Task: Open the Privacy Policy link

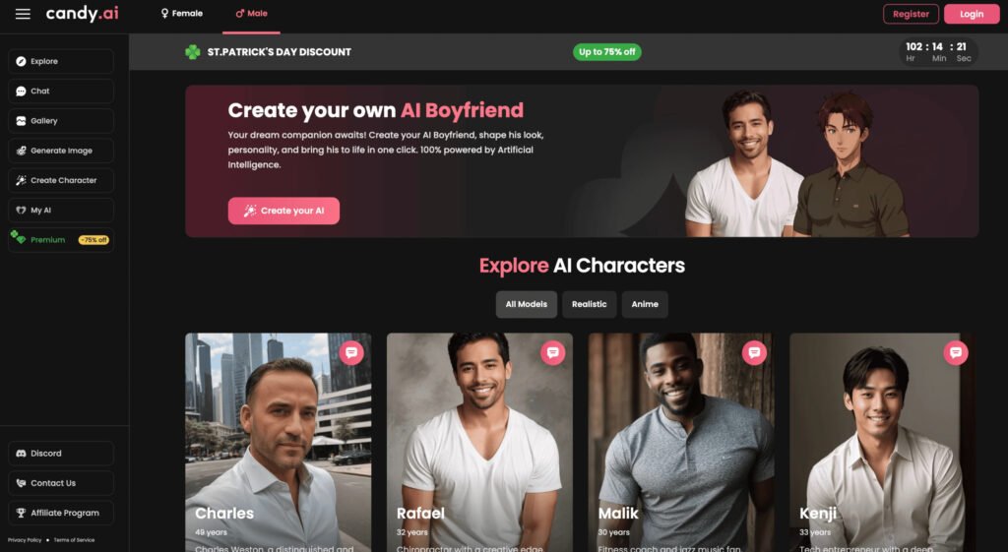Action: [25, 540]
